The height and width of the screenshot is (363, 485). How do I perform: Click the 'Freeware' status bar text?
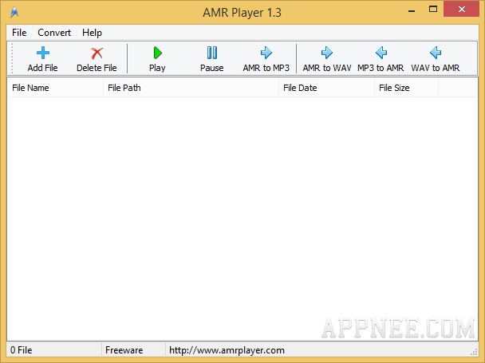point(124,350)
